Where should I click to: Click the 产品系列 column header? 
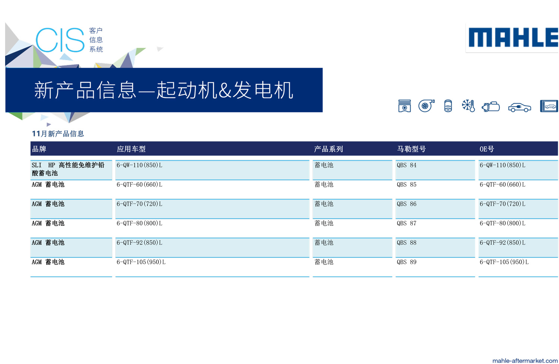(x=328, y=149)
